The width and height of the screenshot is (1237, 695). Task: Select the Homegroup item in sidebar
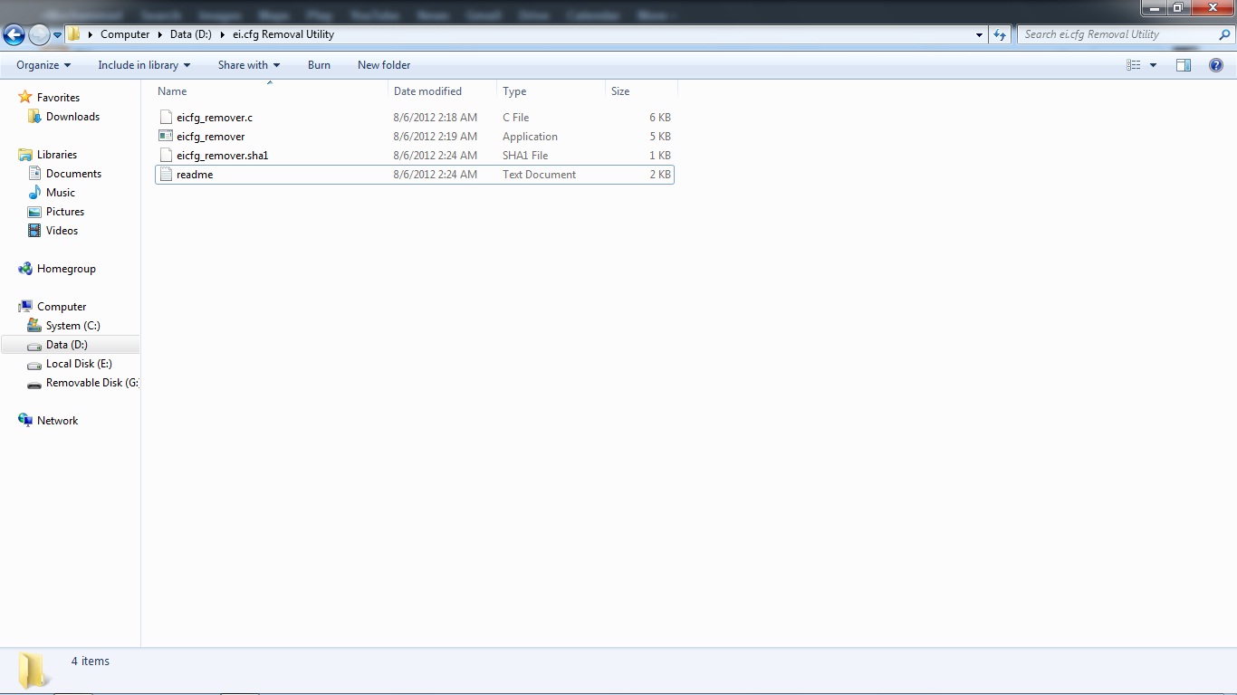pos(66,268)
